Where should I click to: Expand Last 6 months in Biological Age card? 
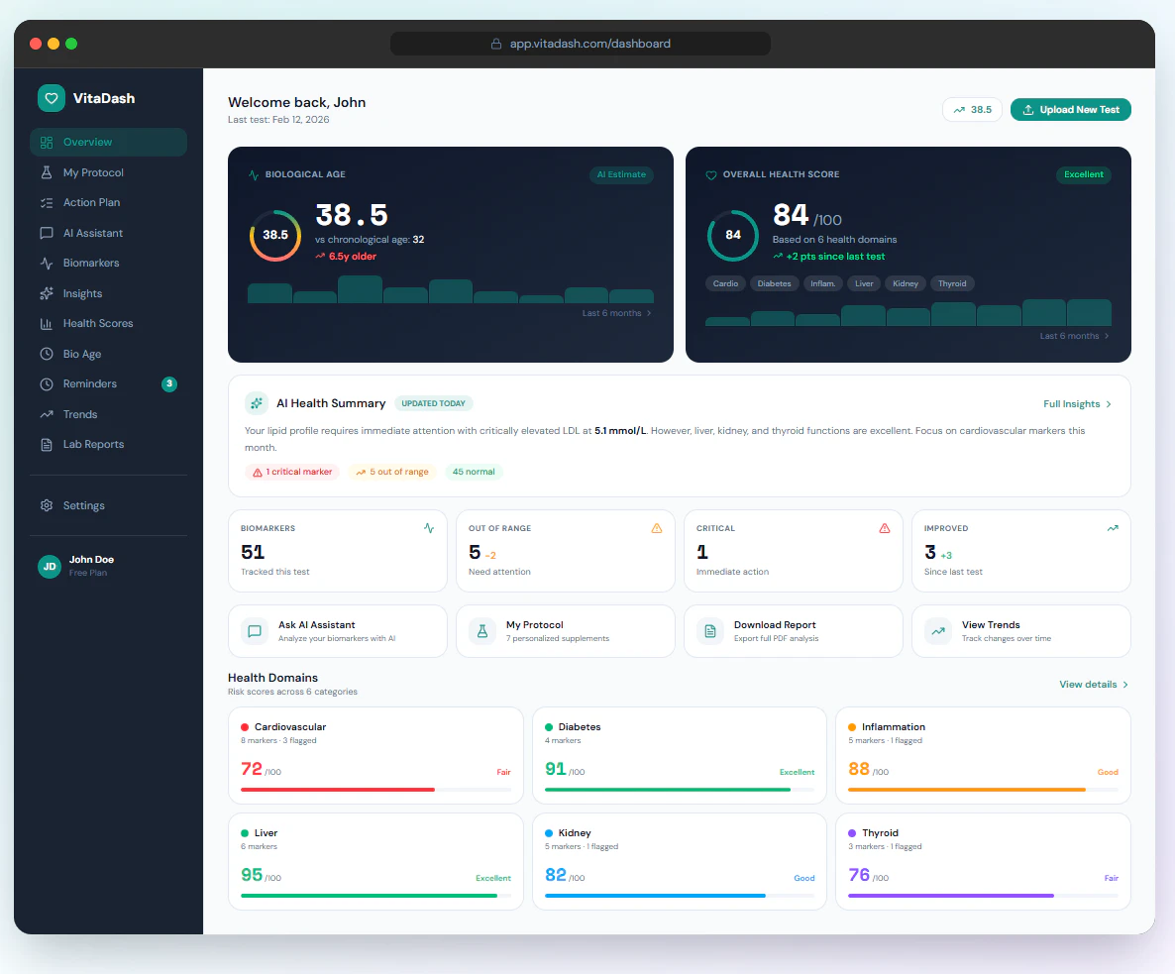616,313
